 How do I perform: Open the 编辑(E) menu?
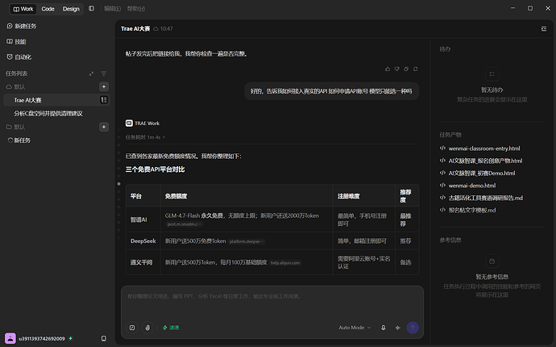[112, 9]
